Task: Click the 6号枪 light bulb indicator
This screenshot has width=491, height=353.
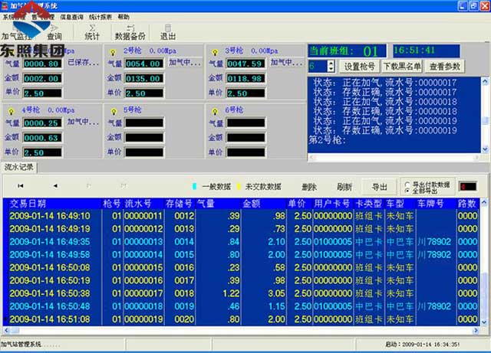Action: [215, 111]
